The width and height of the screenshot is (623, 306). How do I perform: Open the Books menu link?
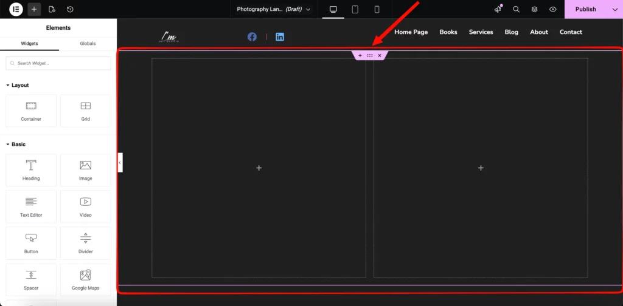448,32
